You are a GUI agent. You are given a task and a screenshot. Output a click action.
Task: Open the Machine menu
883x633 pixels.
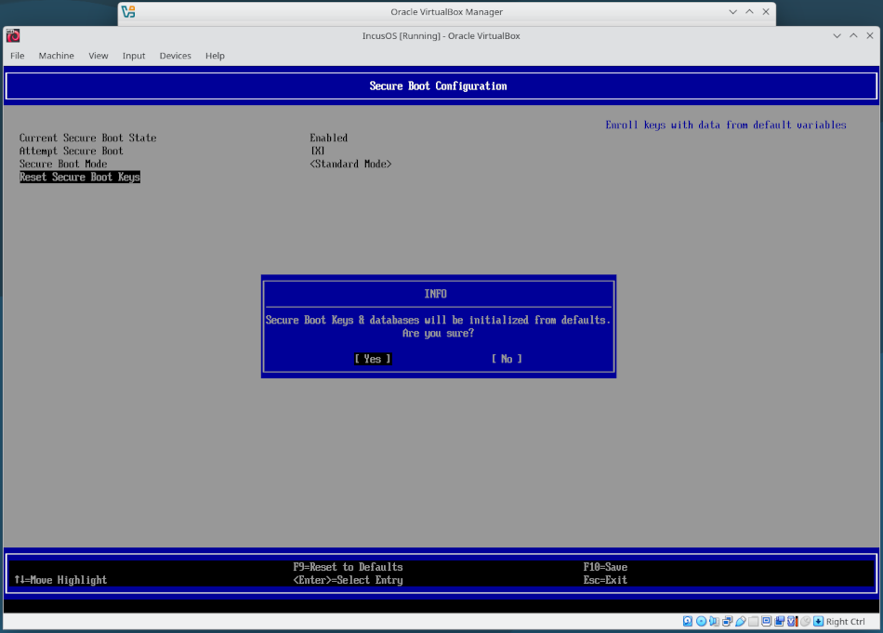coord(56,55)
